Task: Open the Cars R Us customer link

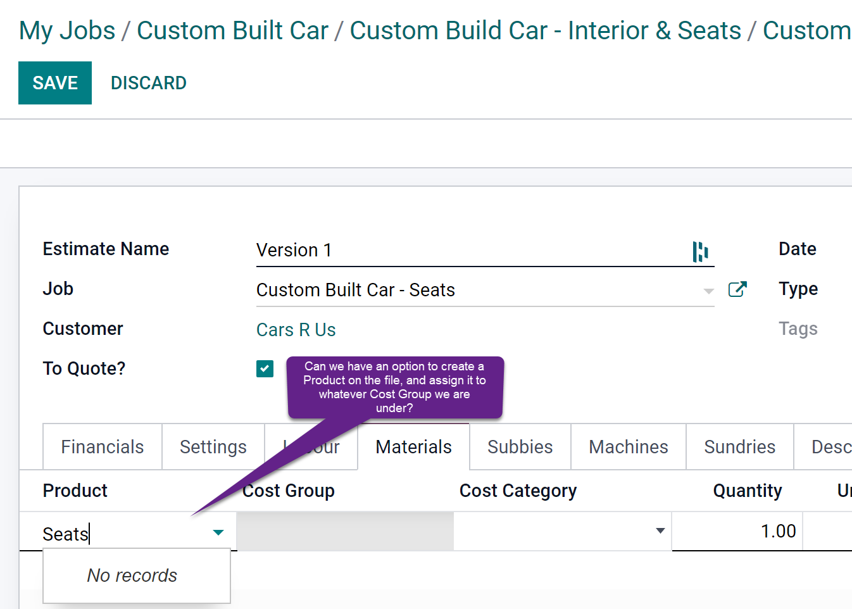Action: point(296,330)
